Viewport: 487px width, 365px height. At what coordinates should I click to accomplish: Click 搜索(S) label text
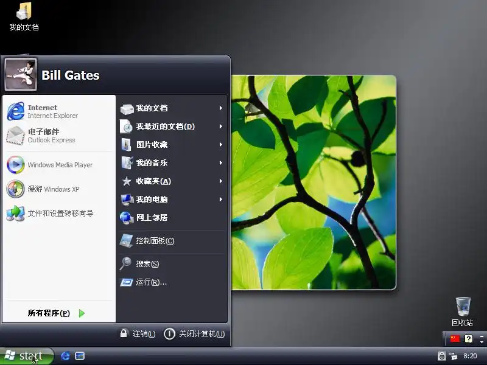(x=147, y=264)
